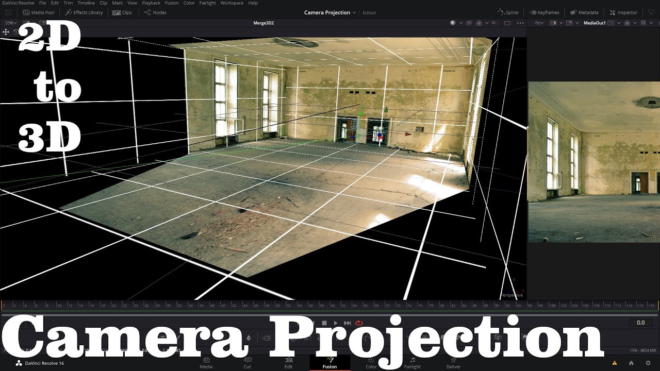Expand dropdown next to the lighting sphere icon
This screenshot has width=660, height=371.
pyautogui.click(x=461, y=23)
